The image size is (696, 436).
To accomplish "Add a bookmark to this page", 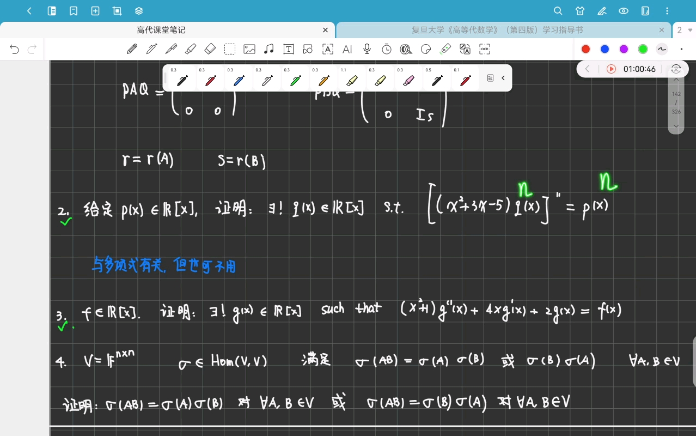I will point(74,11).
